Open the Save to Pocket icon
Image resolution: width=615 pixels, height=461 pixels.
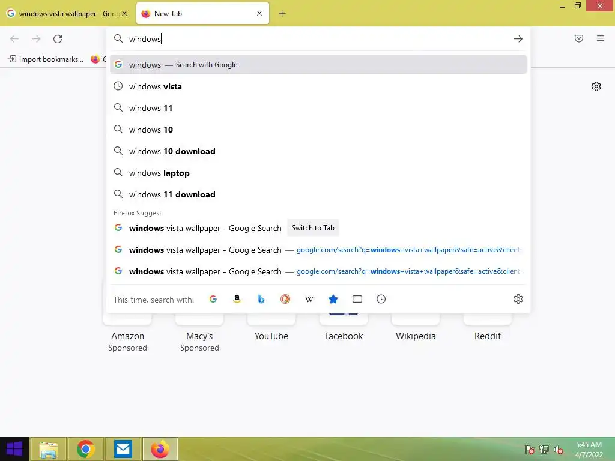coord(579,38)
